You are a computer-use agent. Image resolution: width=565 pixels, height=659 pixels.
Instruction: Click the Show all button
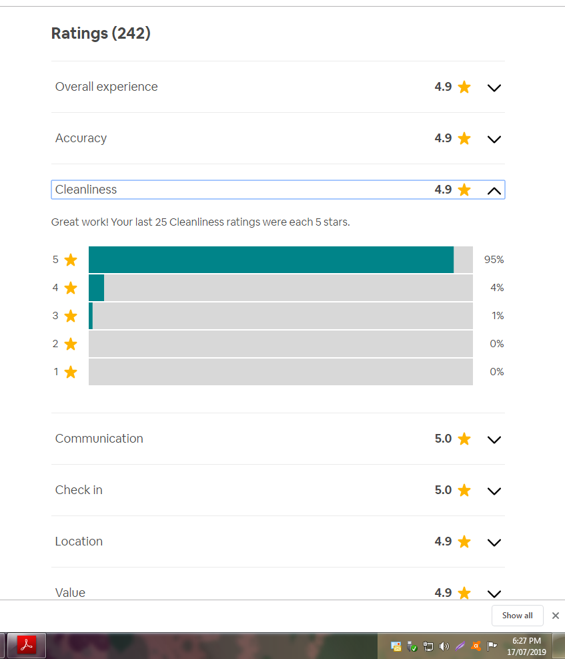pyautogui.click(x=517, y=616)
